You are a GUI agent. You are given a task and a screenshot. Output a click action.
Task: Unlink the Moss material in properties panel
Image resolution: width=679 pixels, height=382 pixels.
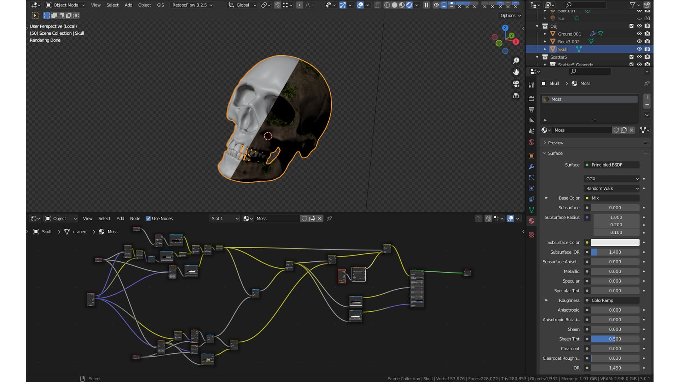(x=632, y=130)
